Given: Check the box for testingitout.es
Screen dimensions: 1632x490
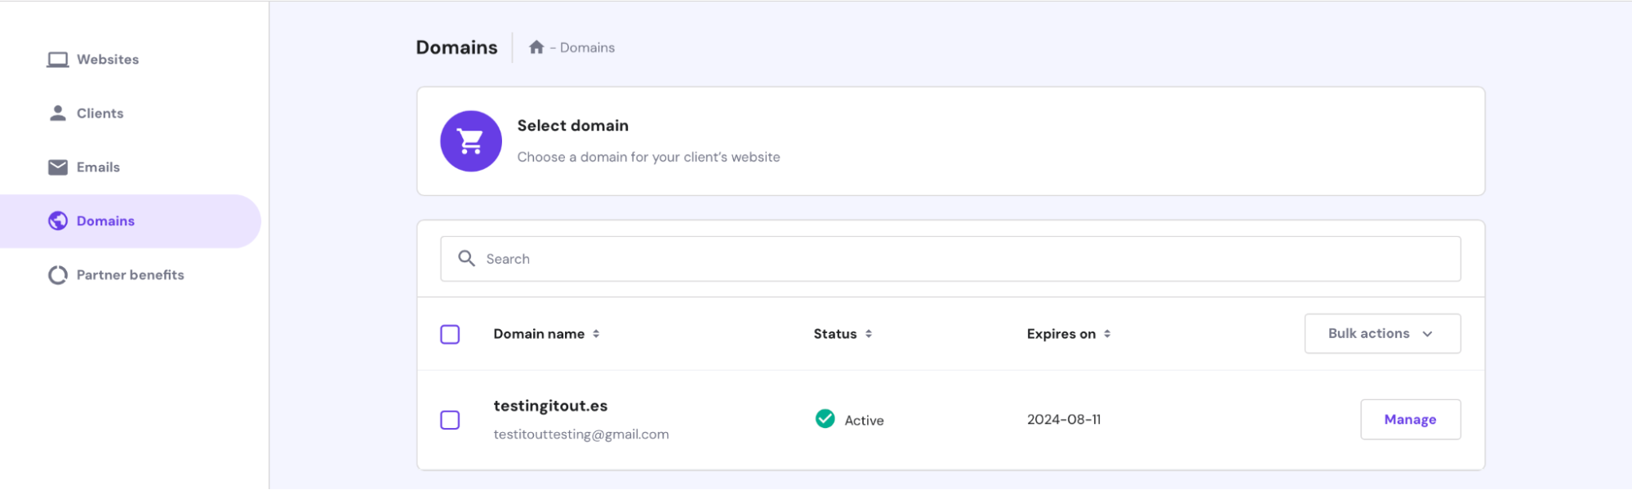Looking at the screenshot, I should [450, 420].
